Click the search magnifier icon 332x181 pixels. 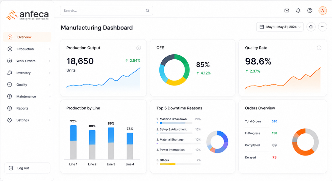pos(148,11)
